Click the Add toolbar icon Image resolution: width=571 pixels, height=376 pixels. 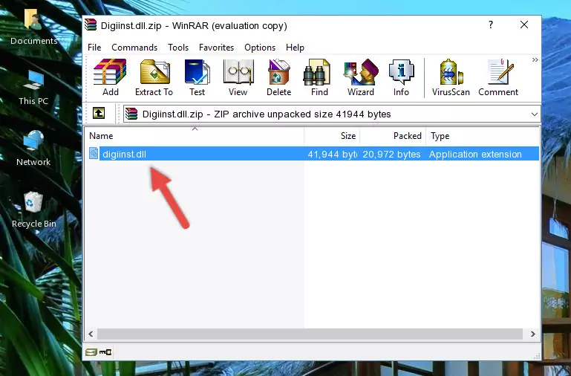tap(110, 77)
